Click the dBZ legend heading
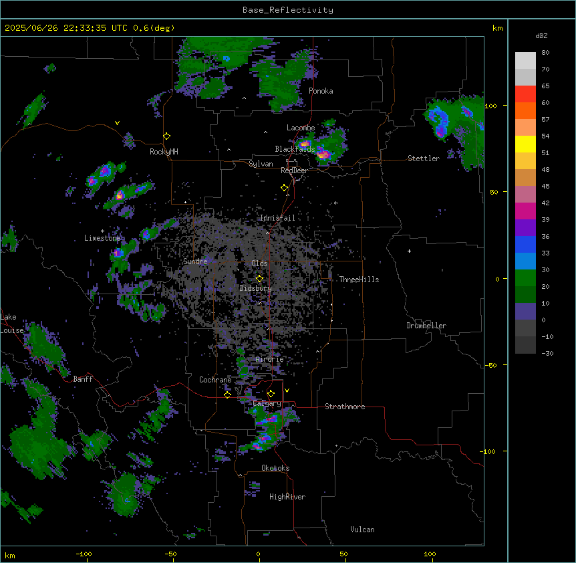The height and width of the screenshot is (563, 576). click(541, 35)
